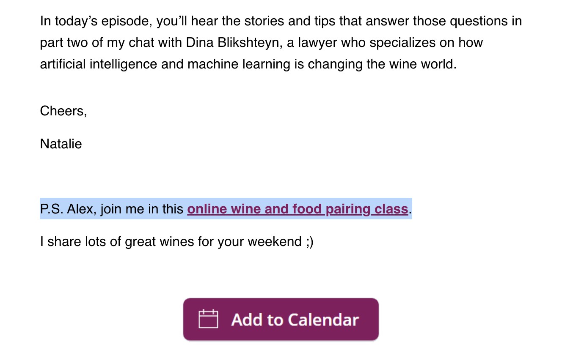Screen dimensions: 562x355
Task: Click the word "weekend" in the last line
Action: (x=275, y=242)
